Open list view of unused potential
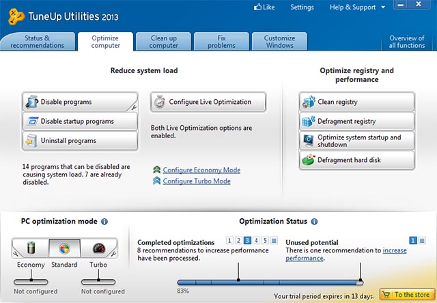The image size is (437, 303). click(x=422, y=241)
